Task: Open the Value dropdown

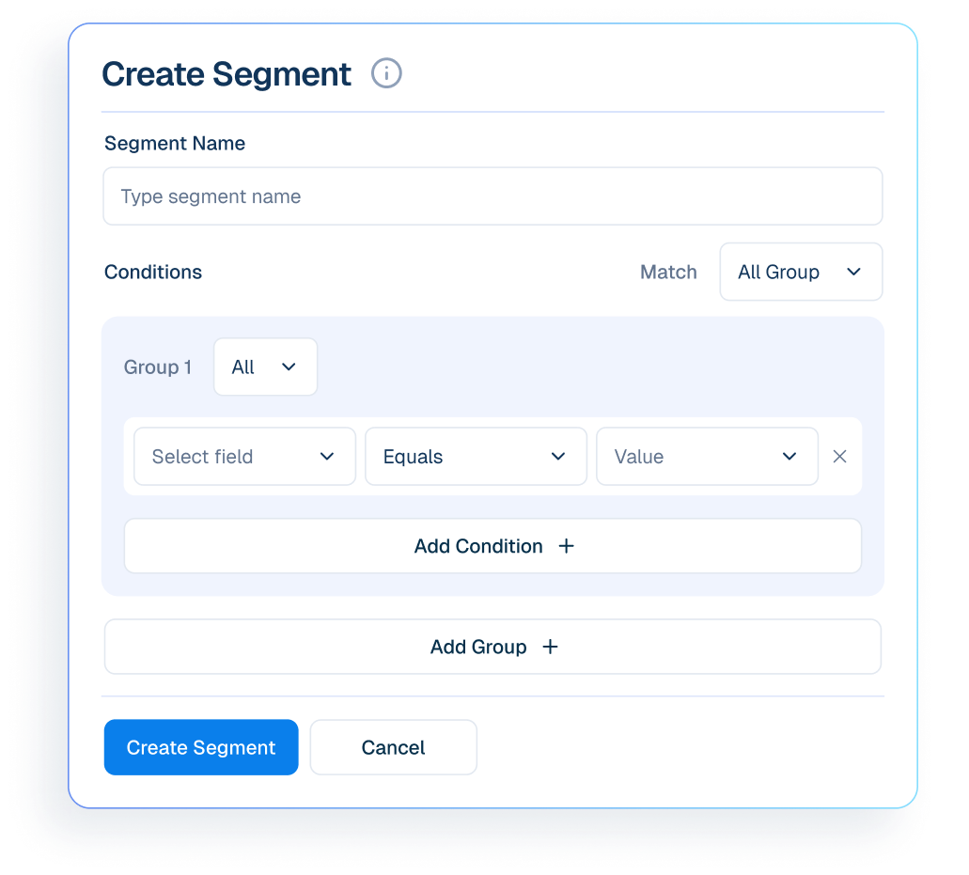Action: 707,456
